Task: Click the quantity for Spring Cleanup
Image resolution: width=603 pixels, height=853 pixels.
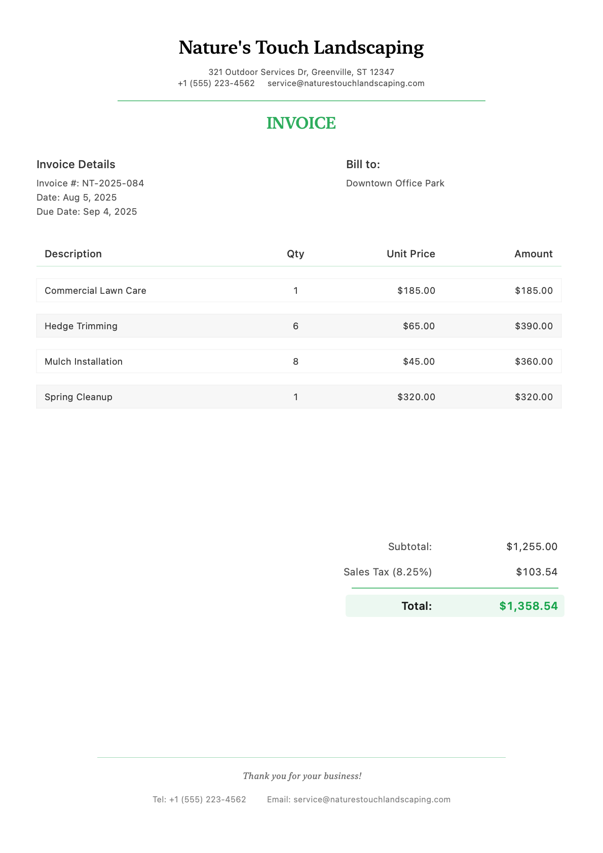Action: [x=296, y=397]
